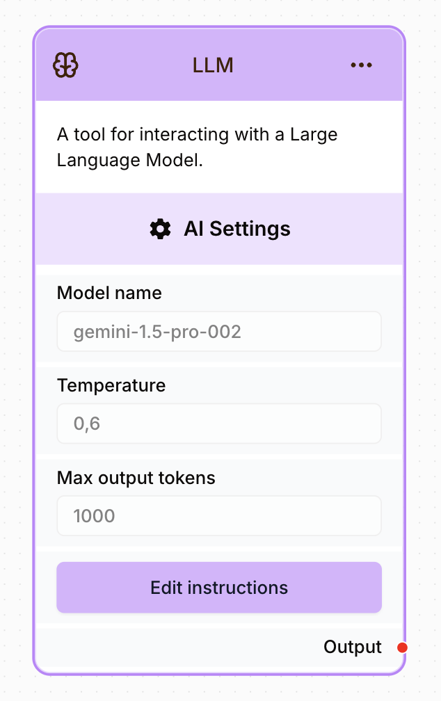The image size is (441, 701).
Task: Click the gear icon beside AI Settings
Action: coord(160,229)
